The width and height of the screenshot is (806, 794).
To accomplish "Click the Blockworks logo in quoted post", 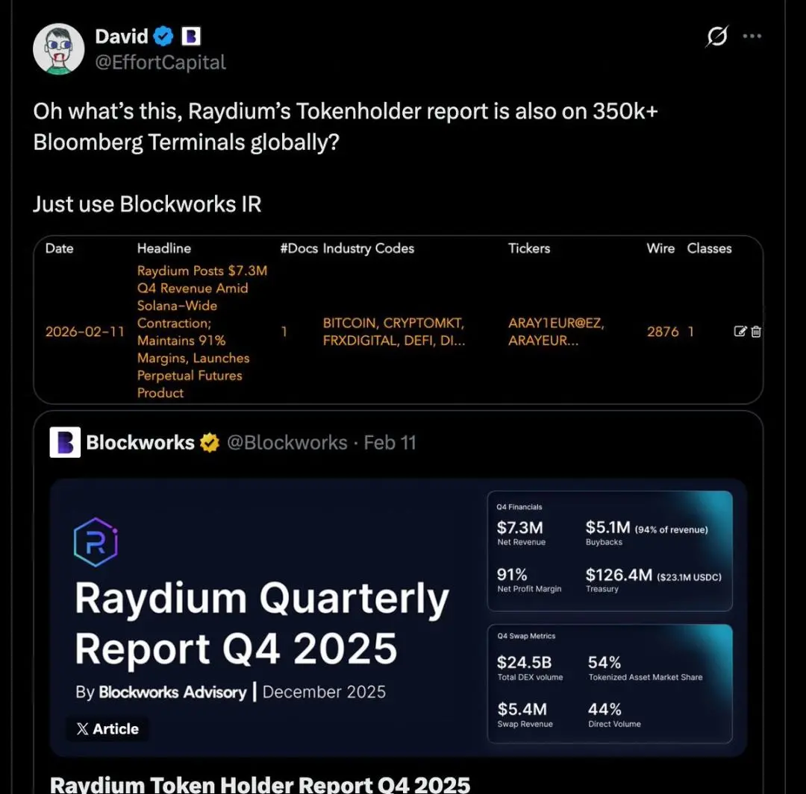I will click(65, 443).
